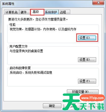The image size is (106, 112).
Task: Confirm with the 确定 button
Action: point(52,106)
